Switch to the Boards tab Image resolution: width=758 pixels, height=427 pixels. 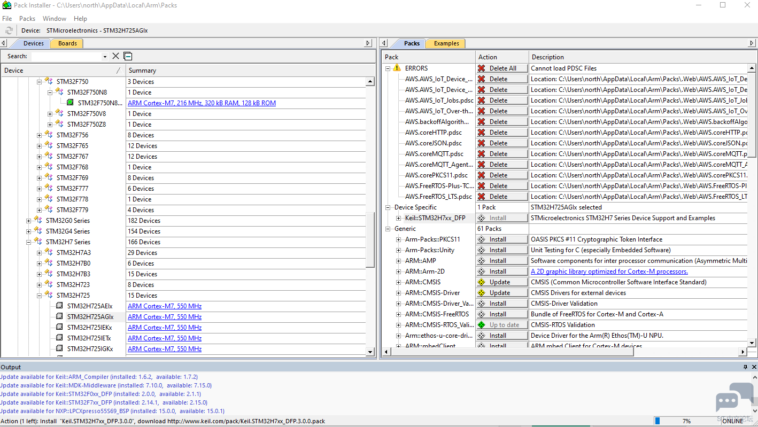tap(67, 43)
